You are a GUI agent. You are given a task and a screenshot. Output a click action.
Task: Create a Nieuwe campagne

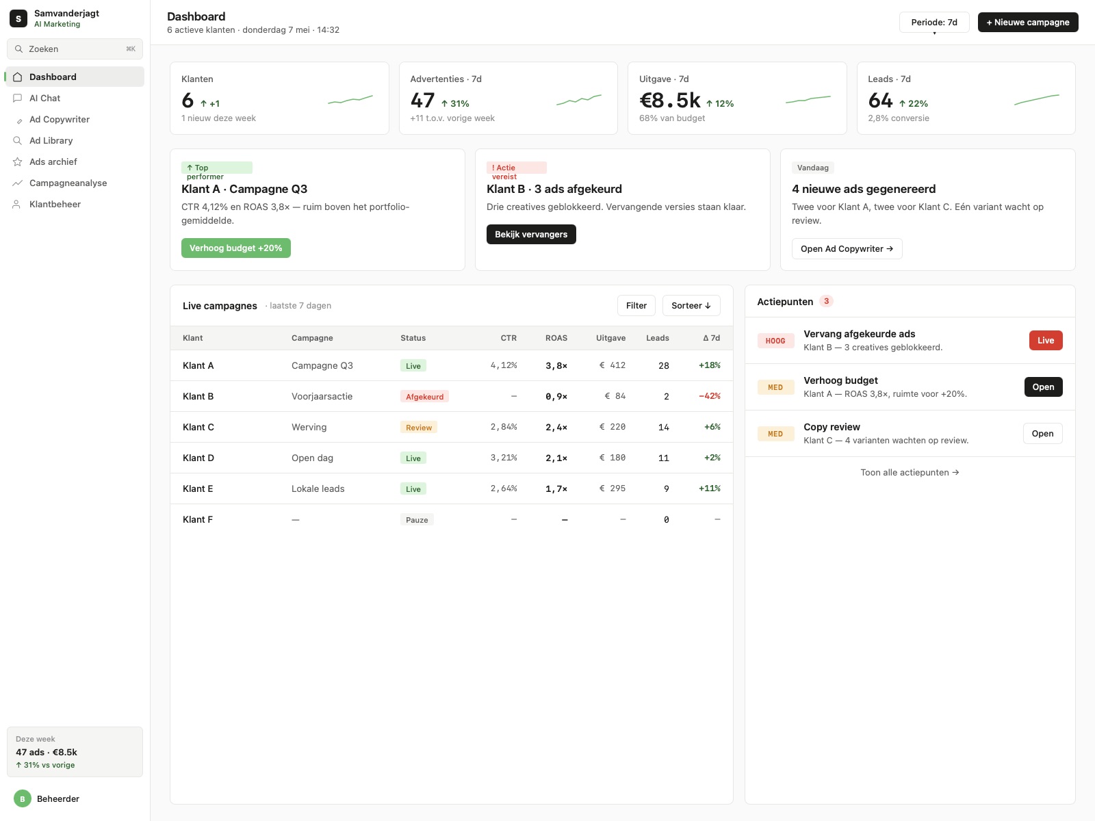click(1028, 22)
